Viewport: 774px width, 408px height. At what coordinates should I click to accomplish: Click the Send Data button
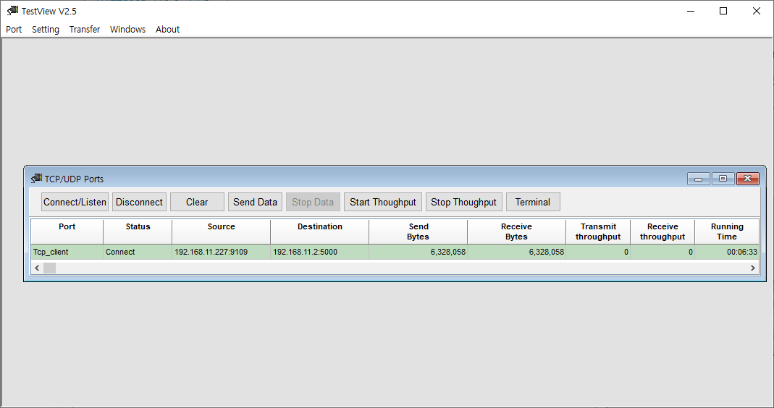255,202
